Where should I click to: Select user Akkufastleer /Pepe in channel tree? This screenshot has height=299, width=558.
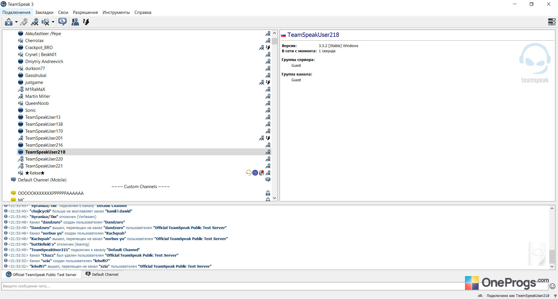[43, 34]
